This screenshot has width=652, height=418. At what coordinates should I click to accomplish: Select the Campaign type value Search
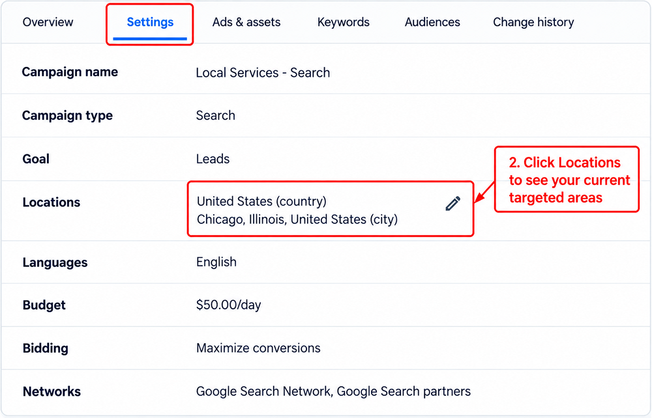(215, 115)
